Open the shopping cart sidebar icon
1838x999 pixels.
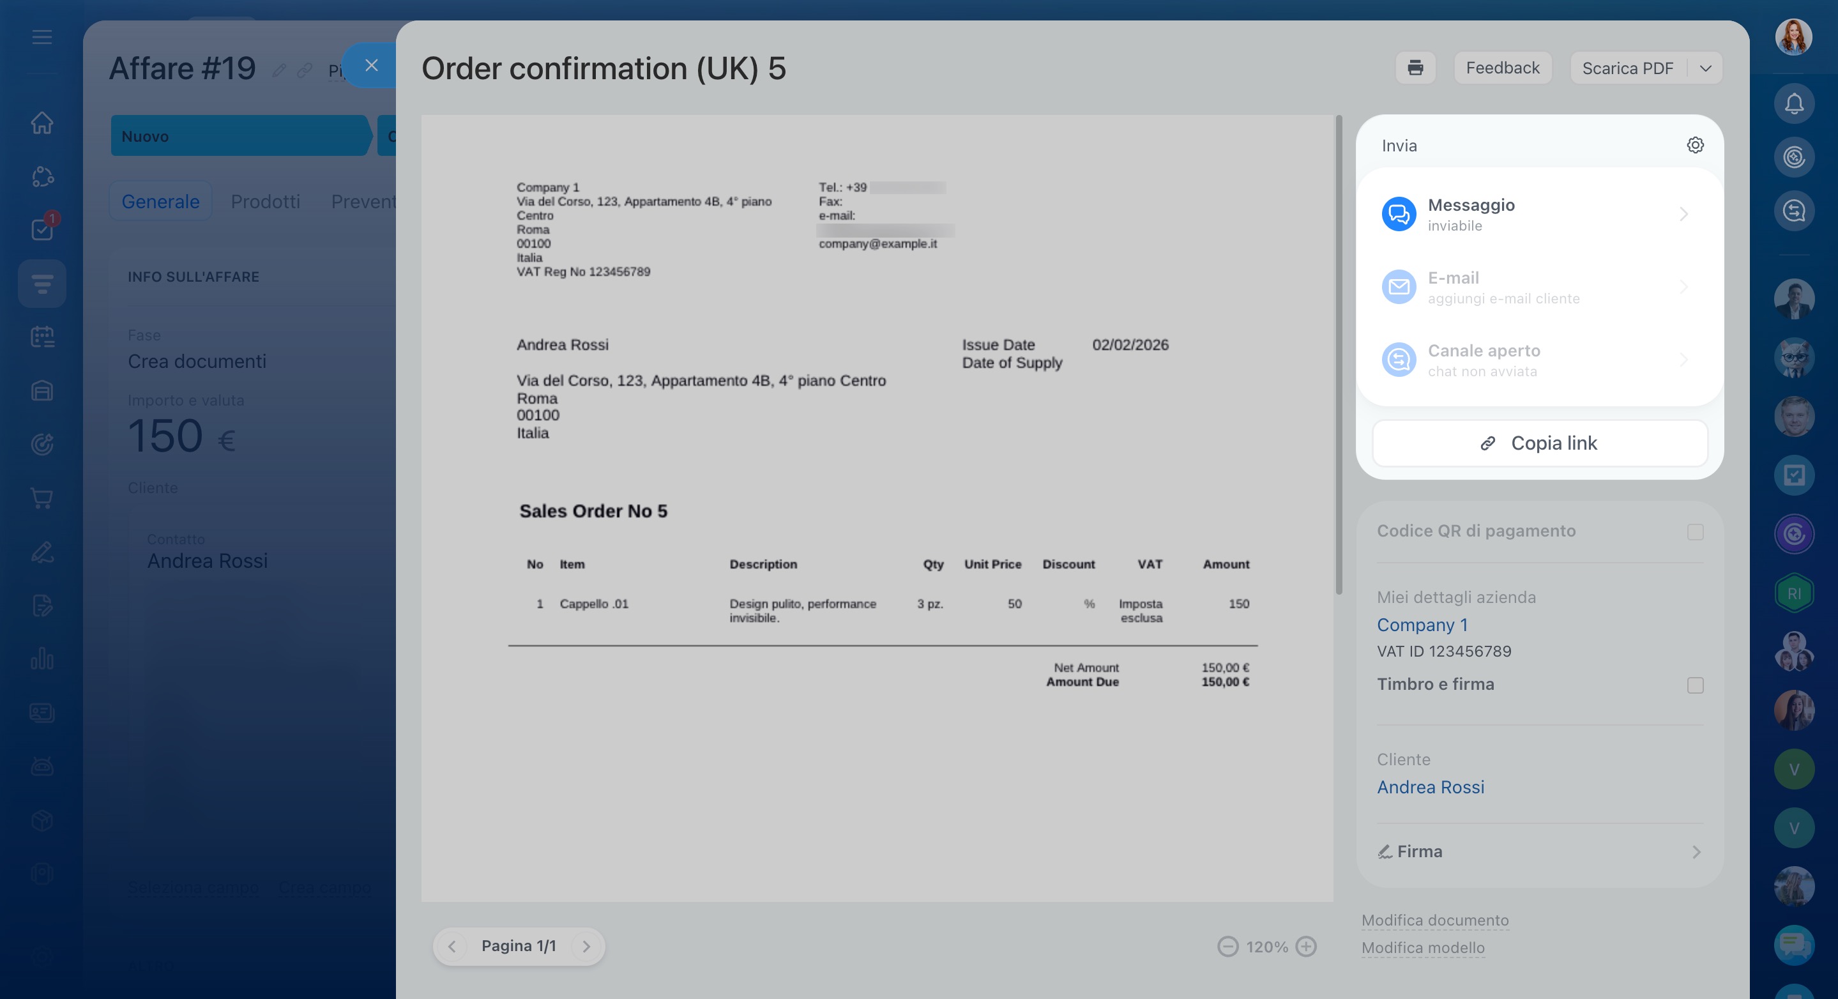click(42, 498)
